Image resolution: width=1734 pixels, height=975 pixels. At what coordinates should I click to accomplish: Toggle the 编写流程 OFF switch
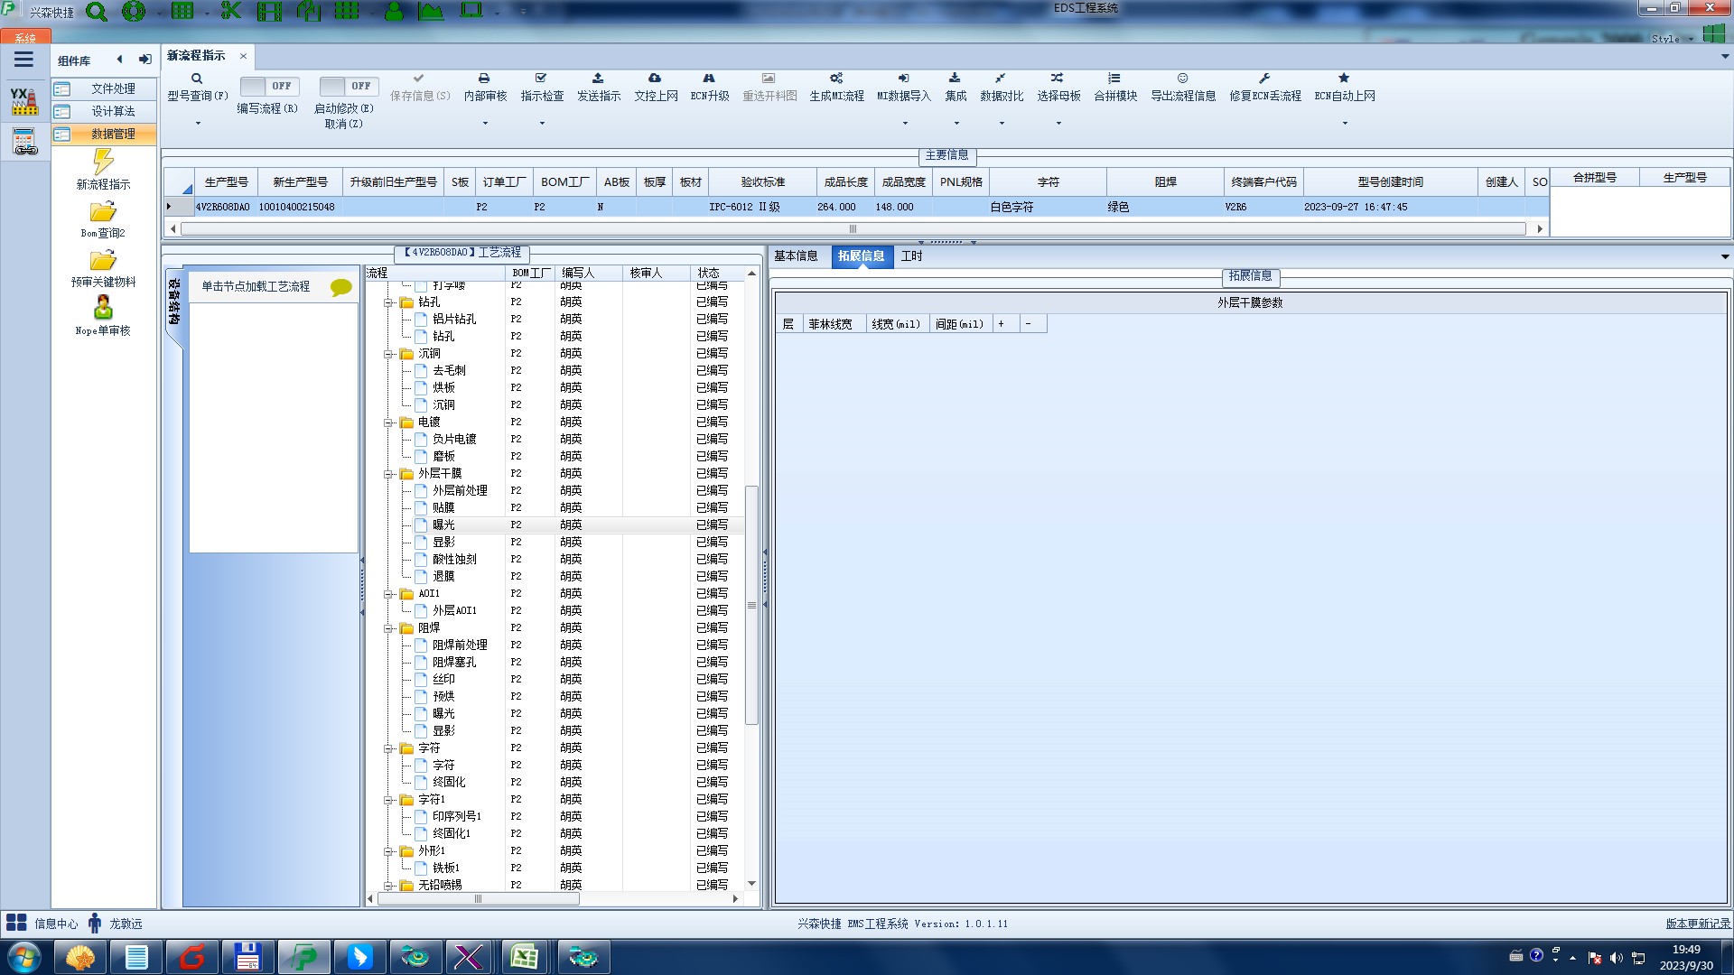(268, 86)
